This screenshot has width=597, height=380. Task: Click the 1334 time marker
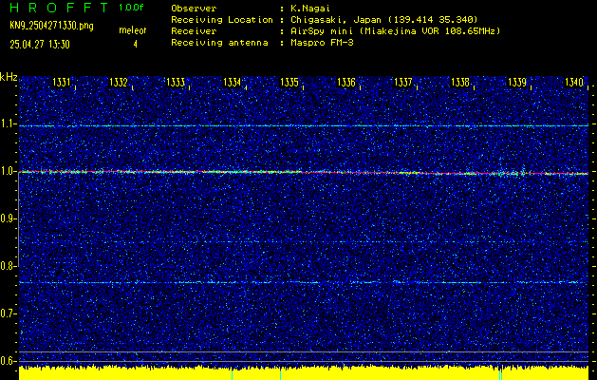tap(233, 83)
